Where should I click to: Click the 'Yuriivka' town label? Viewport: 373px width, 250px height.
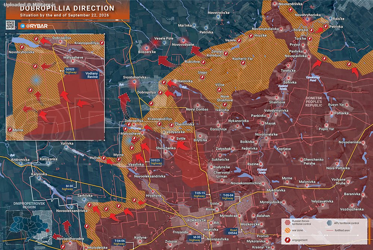click(67, 144)
